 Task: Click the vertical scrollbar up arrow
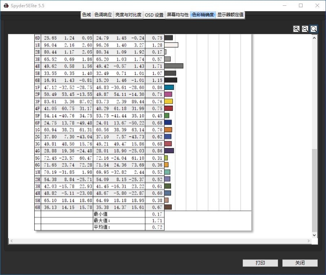[x=314, y=38]
